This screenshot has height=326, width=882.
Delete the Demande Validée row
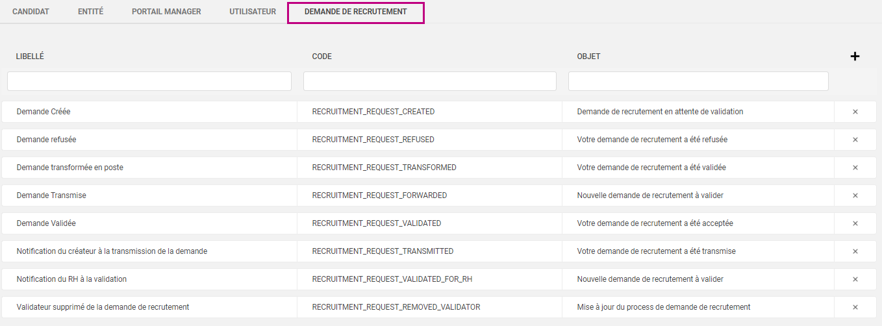click(855, 223)
